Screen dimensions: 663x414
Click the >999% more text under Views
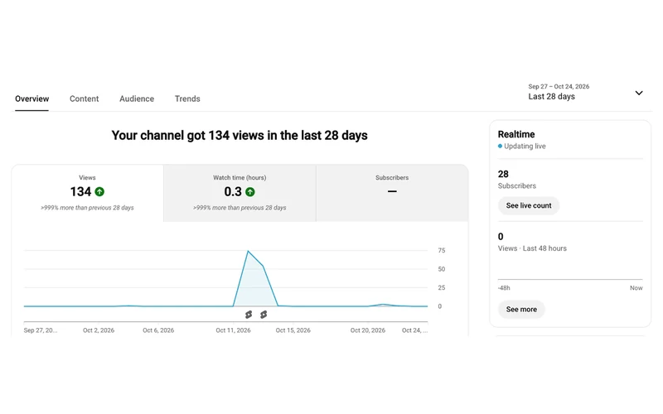pyautogui.click(x=87, y=208)
